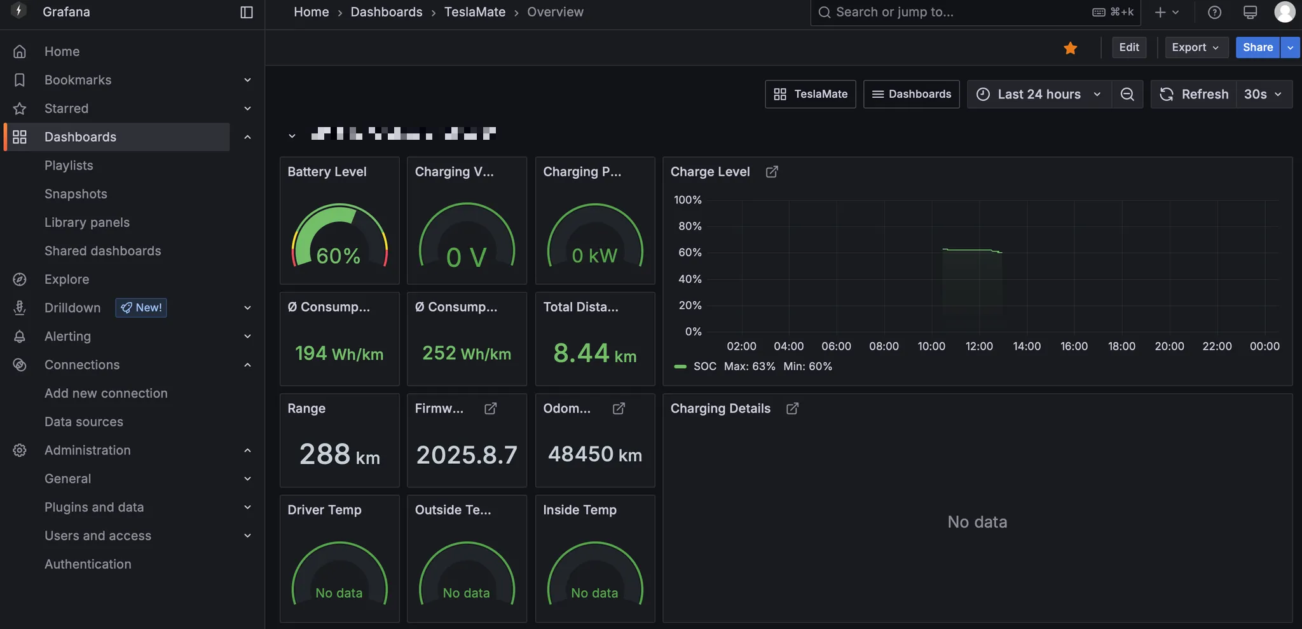Click the Grafana logo icon
Image resolution: width=1302 pixels, height=629 pixels.
(x=19, y=11)
